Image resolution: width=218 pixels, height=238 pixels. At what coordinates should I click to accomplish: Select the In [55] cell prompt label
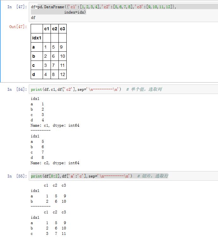click(x=17, y=176)
